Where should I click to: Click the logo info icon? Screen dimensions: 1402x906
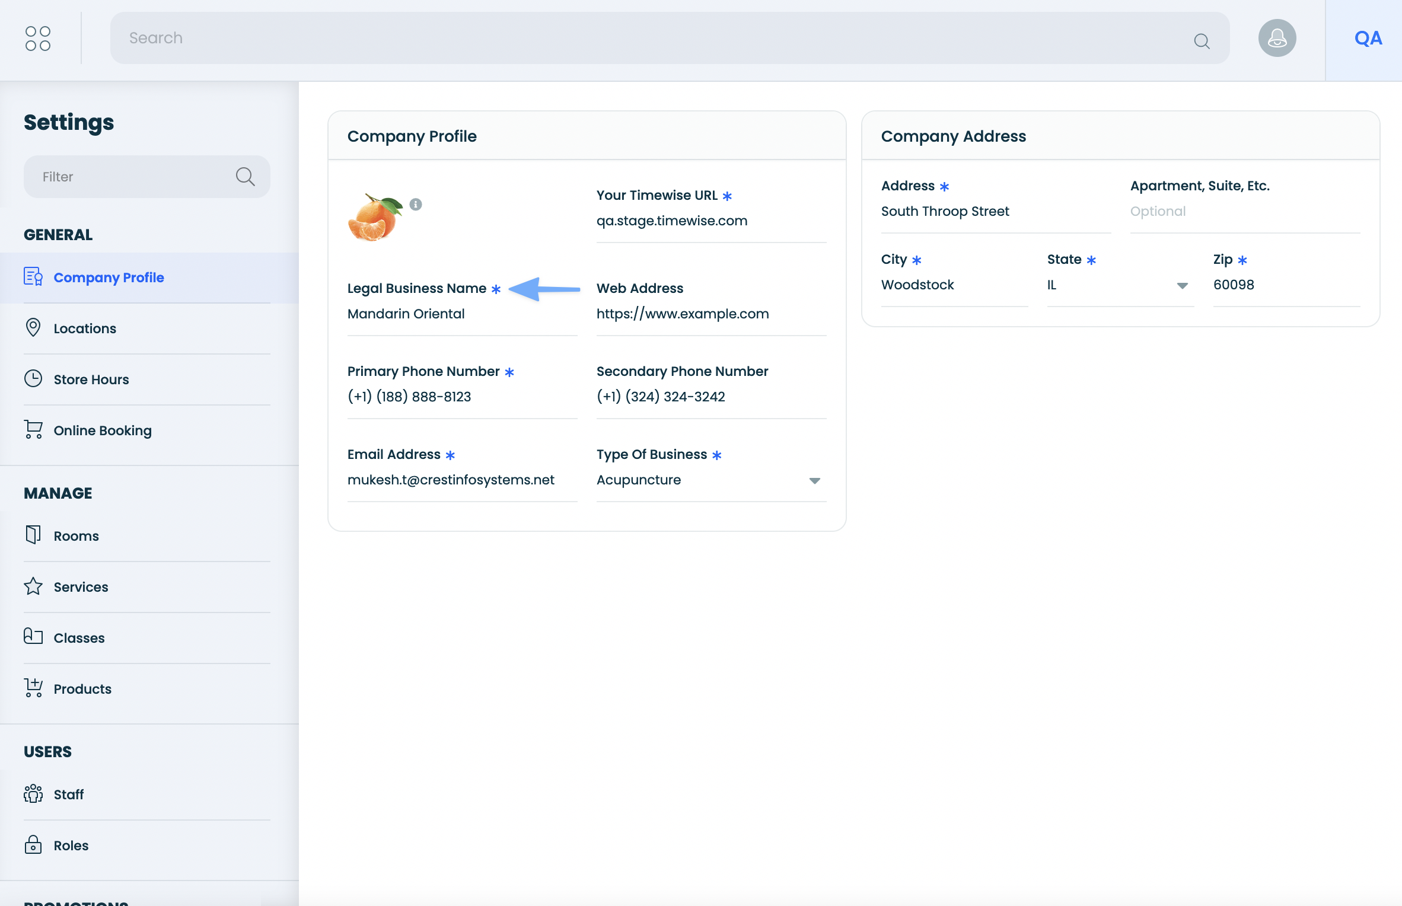[x=416, y=205]
